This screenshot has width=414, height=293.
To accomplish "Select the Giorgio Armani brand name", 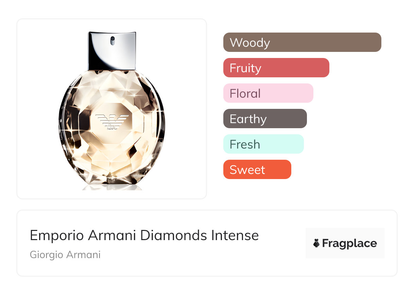I will click(x=65, y=254).
